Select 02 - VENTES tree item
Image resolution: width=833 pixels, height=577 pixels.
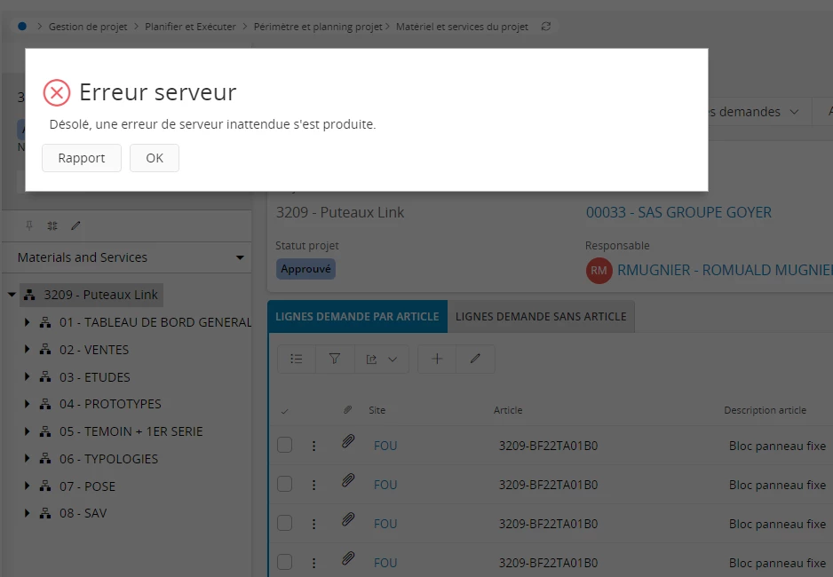point(94,350)
